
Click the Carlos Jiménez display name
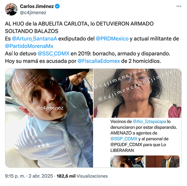coord(37,6)
